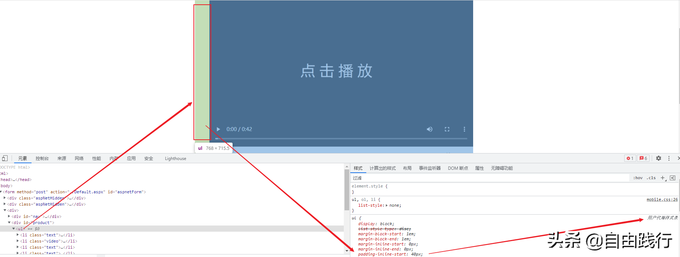Focus the 过滤 styles filter field
Image resolution: width=680 pixels, height=257 pixels.
click(x=490, y=178)
